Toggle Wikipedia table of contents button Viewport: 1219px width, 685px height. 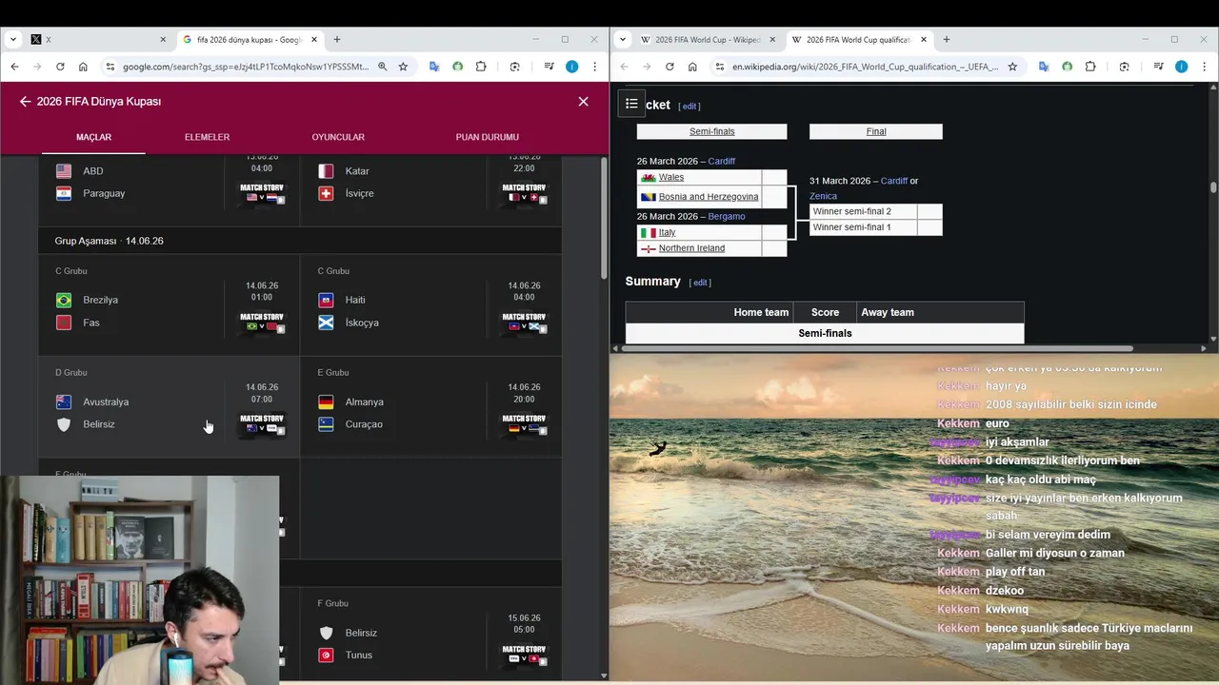[631, 104]
